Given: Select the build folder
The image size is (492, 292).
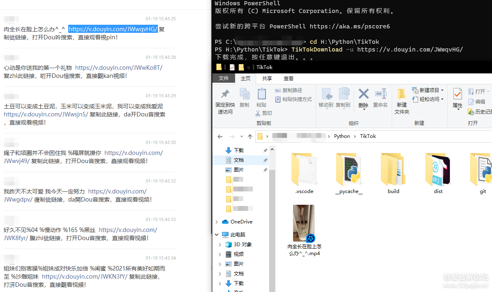Looking at the screenshot, I should [393, 174].
